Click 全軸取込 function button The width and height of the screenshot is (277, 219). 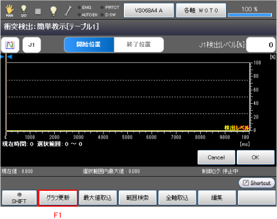pyautogui.click(x=177, y=198)
